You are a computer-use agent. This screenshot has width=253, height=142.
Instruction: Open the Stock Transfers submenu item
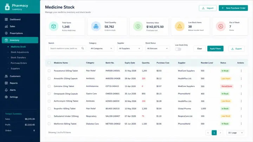pyautogui.click(x=18, y=58)
